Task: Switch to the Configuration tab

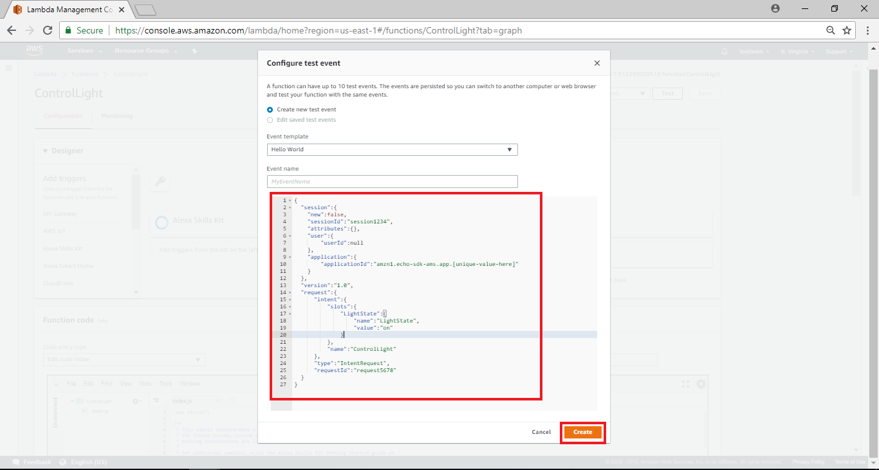Action: (x=63, y=116)
